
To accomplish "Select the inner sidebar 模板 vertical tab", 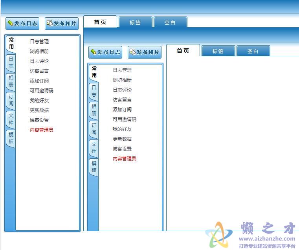I will coord(94,167).
